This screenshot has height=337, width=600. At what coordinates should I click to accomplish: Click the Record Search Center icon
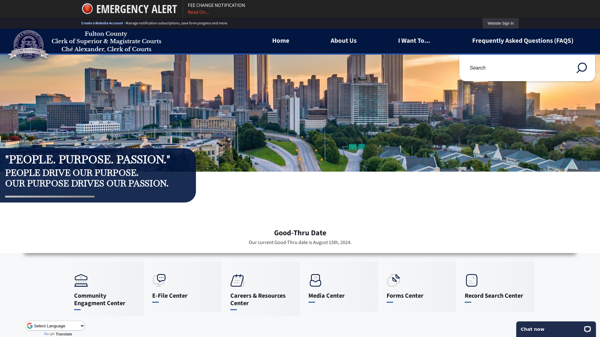[472, 280]
